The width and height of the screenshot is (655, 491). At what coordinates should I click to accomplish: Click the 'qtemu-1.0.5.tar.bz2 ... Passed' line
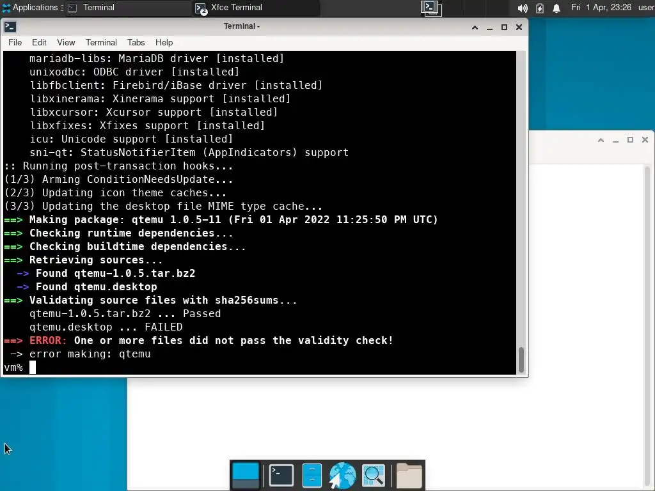(125, 313)
